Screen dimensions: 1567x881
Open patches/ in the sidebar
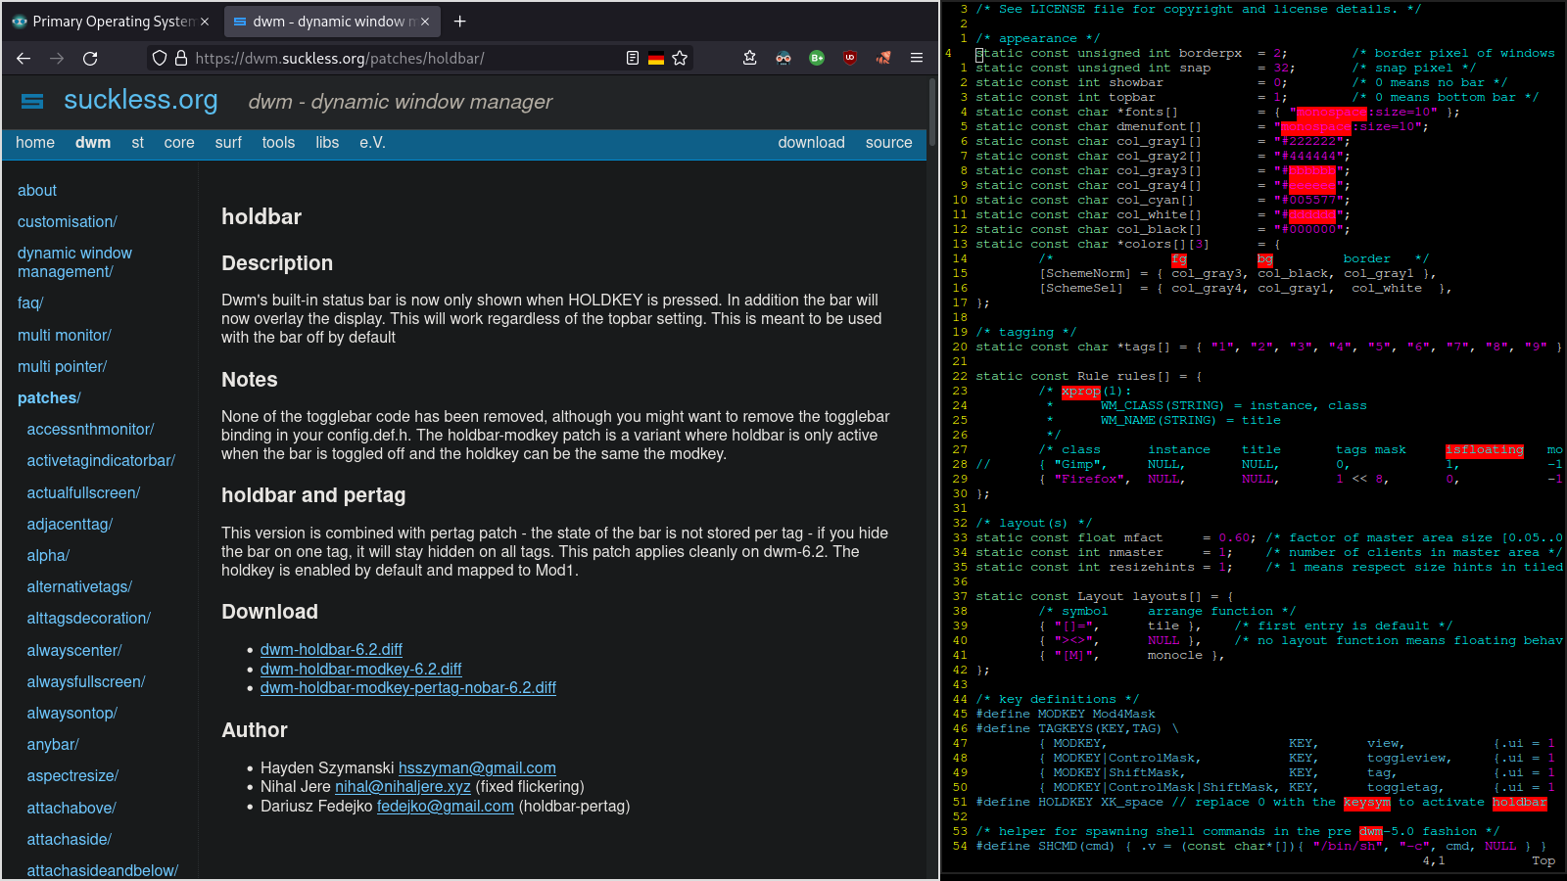(49, 398)
